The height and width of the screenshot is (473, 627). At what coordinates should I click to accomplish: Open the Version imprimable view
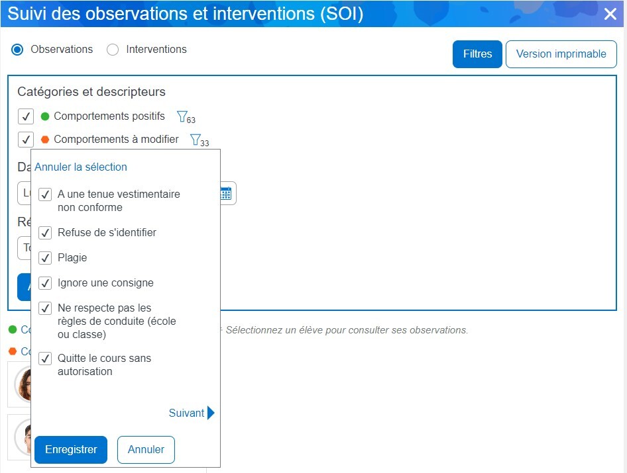point(561,54)
